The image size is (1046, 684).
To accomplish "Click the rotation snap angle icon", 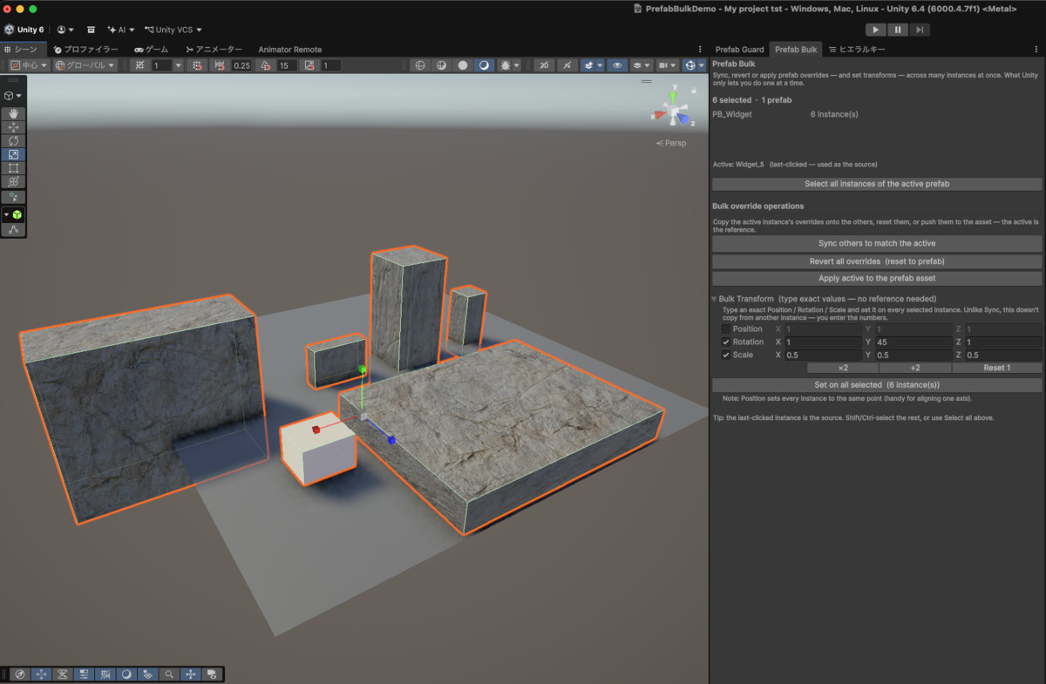I will click(266, 65).
